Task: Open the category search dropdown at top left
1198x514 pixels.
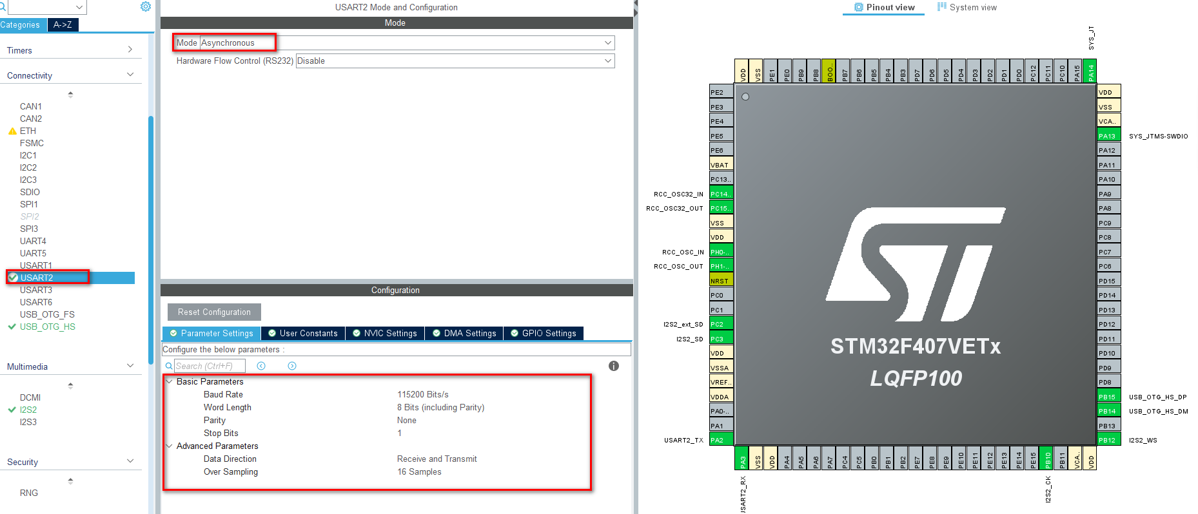Action: tap(46, 7)
